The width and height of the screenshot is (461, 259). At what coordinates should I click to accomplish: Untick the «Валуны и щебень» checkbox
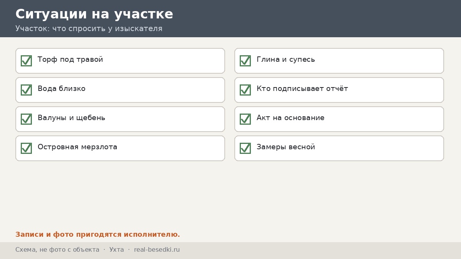[x=26, y=119]
